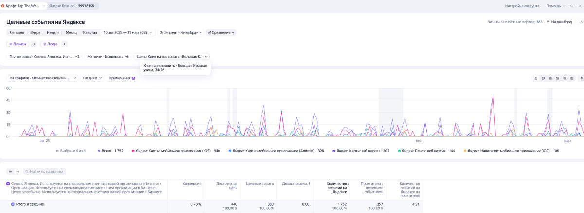Expand the Сравнение dropdown
Image resolution: width=584 pixels, height=213 pixels.
point(221,32)
